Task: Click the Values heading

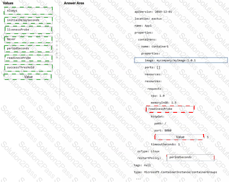Action: [x=8, y=3]
